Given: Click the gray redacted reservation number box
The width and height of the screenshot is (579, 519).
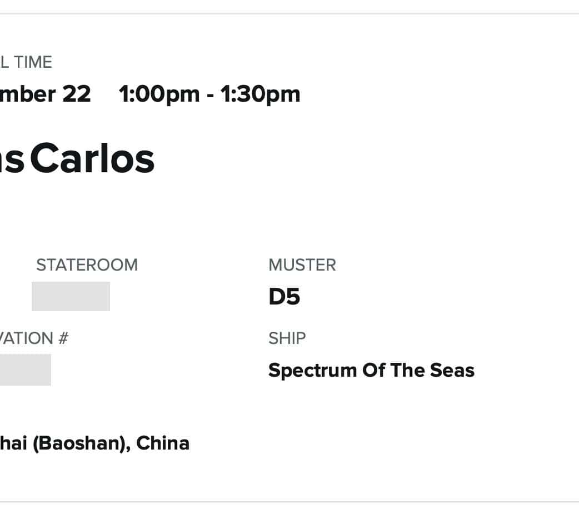Looking at the screenshot, I should [25, 370].
